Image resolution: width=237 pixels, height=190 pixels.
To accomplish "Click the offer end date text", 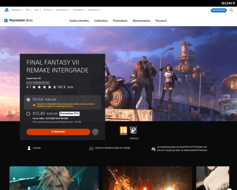I will (50, 118).
